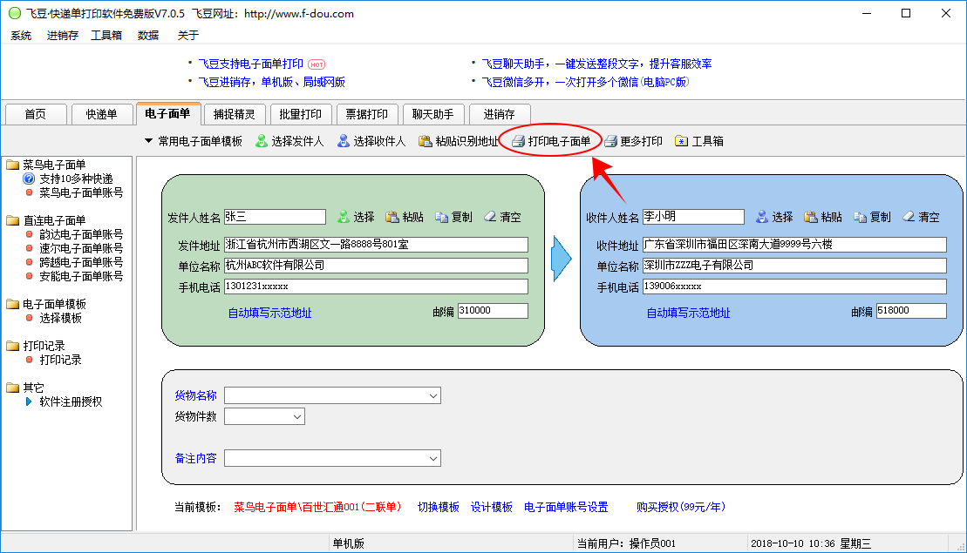
Task: Click recipient panel 清空 eraser icon
Action: click(x=909, y=217)
